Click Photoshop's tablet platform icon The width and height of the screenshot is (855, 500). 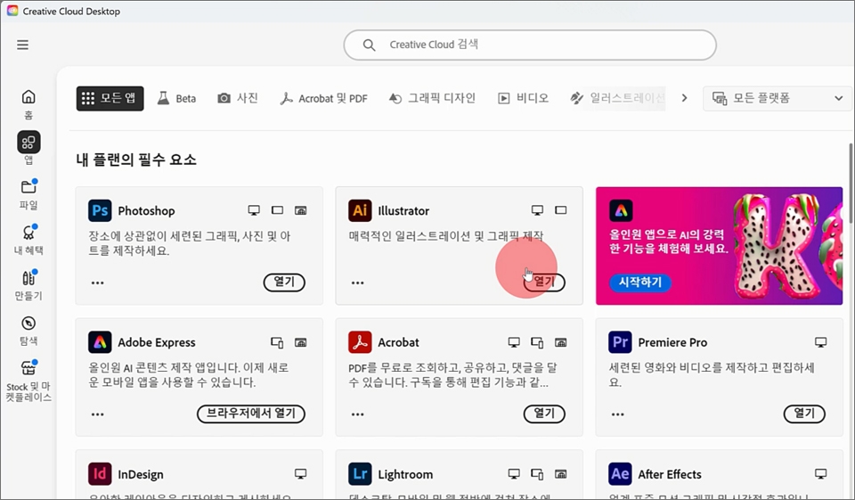click(278, 210)
